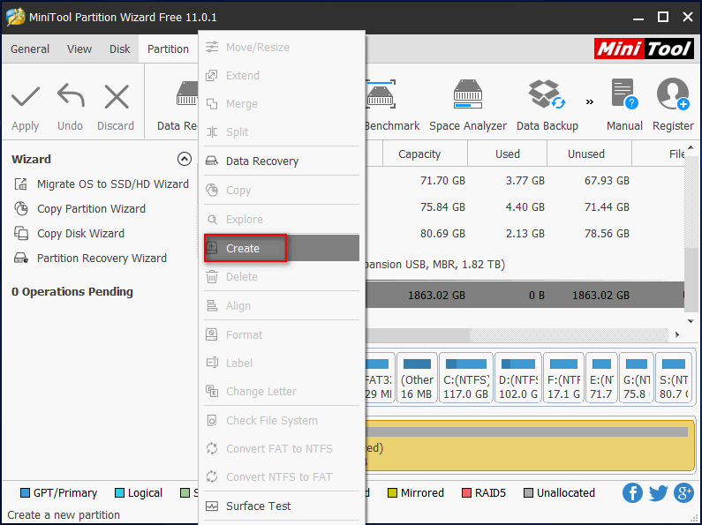Sort by the Unused column header

pos(589,154)
